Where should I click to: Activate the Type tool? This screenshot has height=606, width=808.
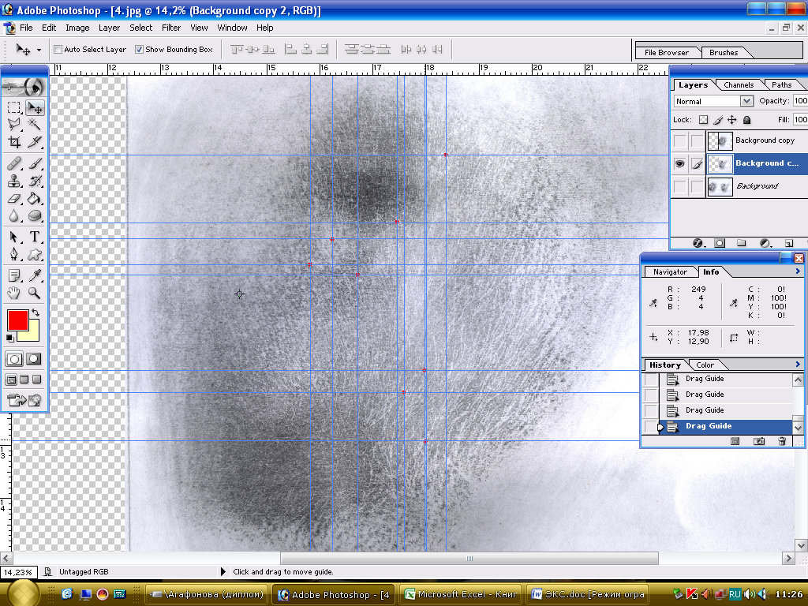35,237
